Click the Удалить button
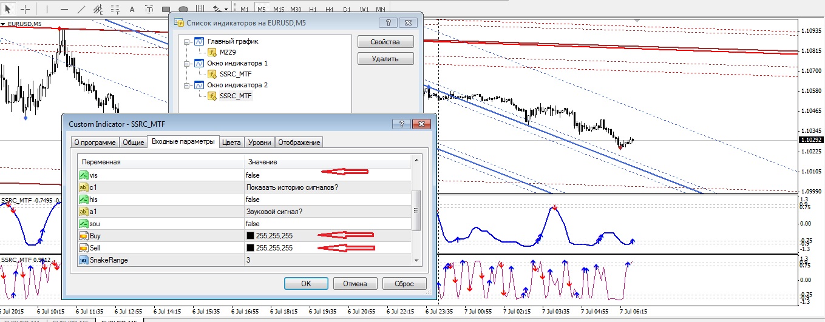The width and height of the screenshot is (825, 322). pos(385,59)
